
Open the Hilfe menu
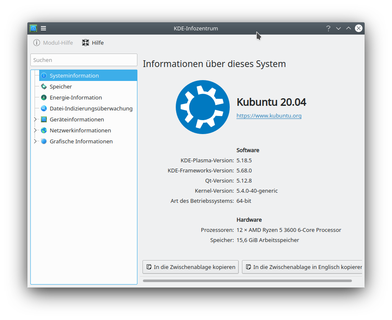click(93, 43)
